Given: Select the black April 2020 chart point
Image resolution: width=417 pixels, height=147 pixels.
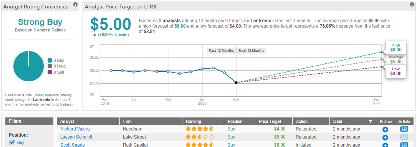Looking at the screenshot, I should 236,83.
